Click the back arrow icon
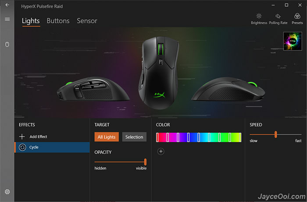Image resolution: width=307 pixels, height=202 pixels. click(7, 5)
